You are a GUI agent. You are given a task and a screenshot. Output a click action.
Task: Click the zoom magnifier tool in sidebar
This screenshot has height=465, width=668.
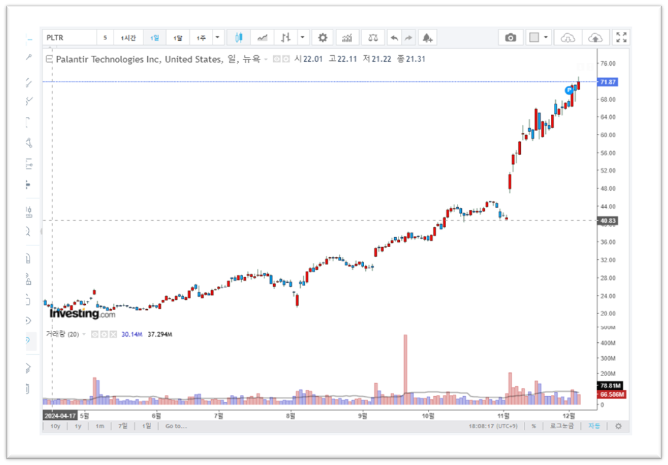point(29,232)
